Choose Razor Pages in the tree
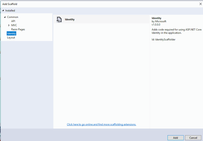This screenshot has height=141, width=203. pyautogui.click(x=18, y=29)
